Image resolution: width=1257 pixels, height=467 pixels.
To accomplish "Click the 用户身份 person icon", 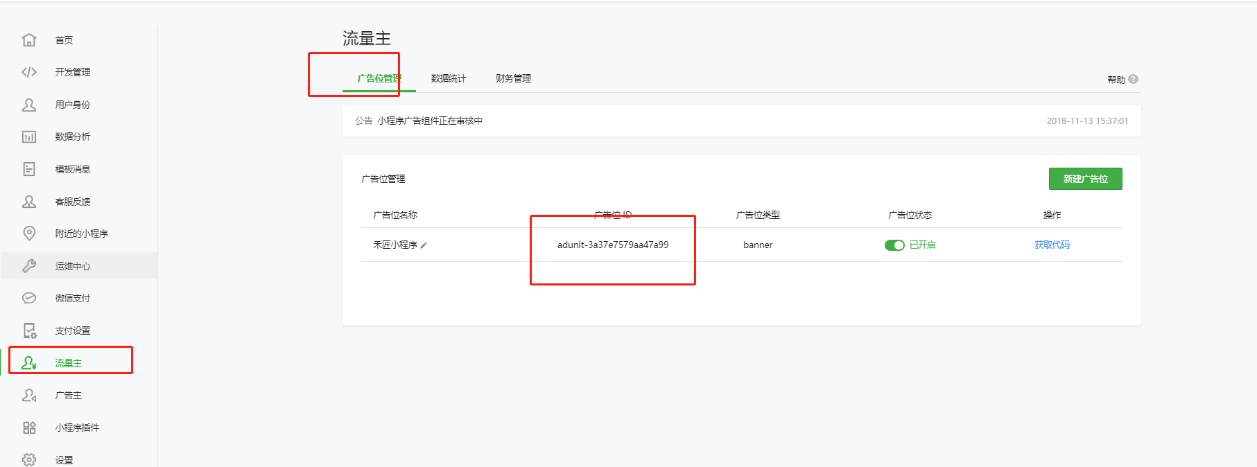I will pyautogui.click(x=29, y=105).
